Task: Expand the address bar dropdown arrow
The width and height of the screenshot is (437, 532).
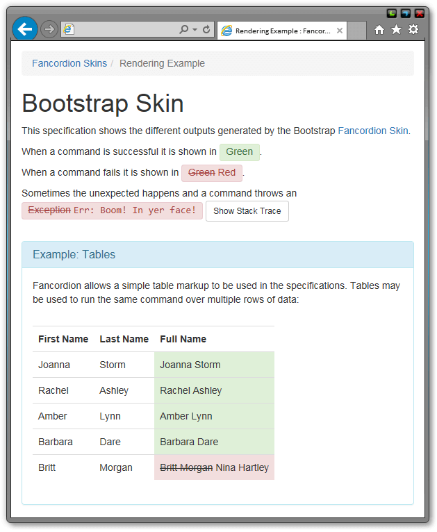Action: coord(195,30)
